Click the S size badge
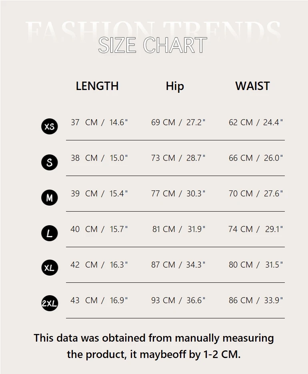The width and height of the screenshot is (308, 374). click(x=49, y=162)
